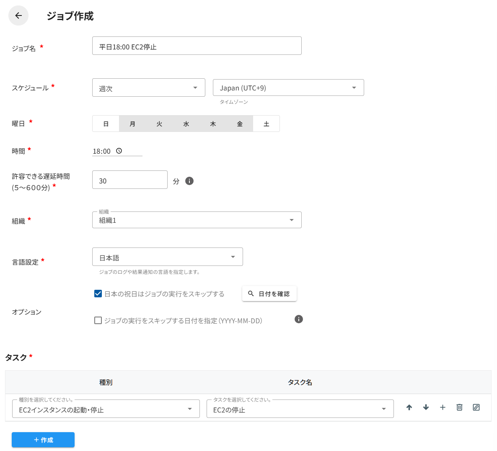This screenshot has width=497, height=451.
Task: Click the 日付を確認 button
Action: pos(269,294)
